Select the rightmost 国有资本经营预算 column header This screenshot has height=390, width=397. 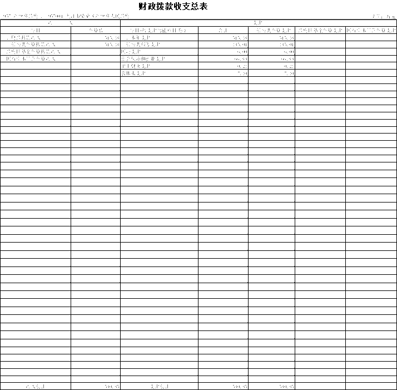(x=371, y=30)
